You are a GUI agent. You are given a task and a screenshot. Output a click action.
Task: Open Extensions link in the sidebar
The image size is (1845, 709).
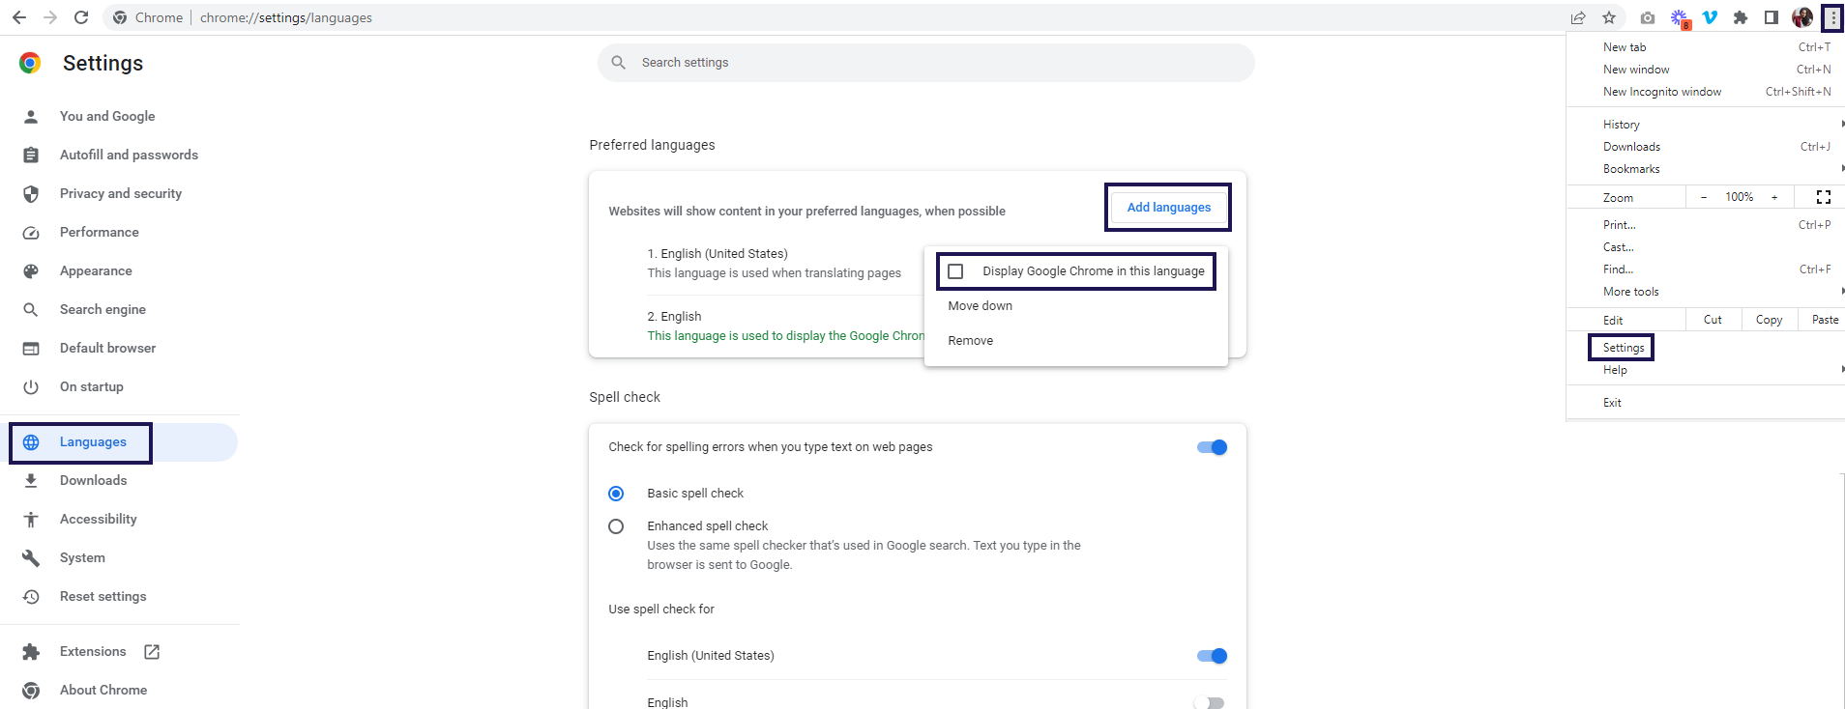point(93,652)
